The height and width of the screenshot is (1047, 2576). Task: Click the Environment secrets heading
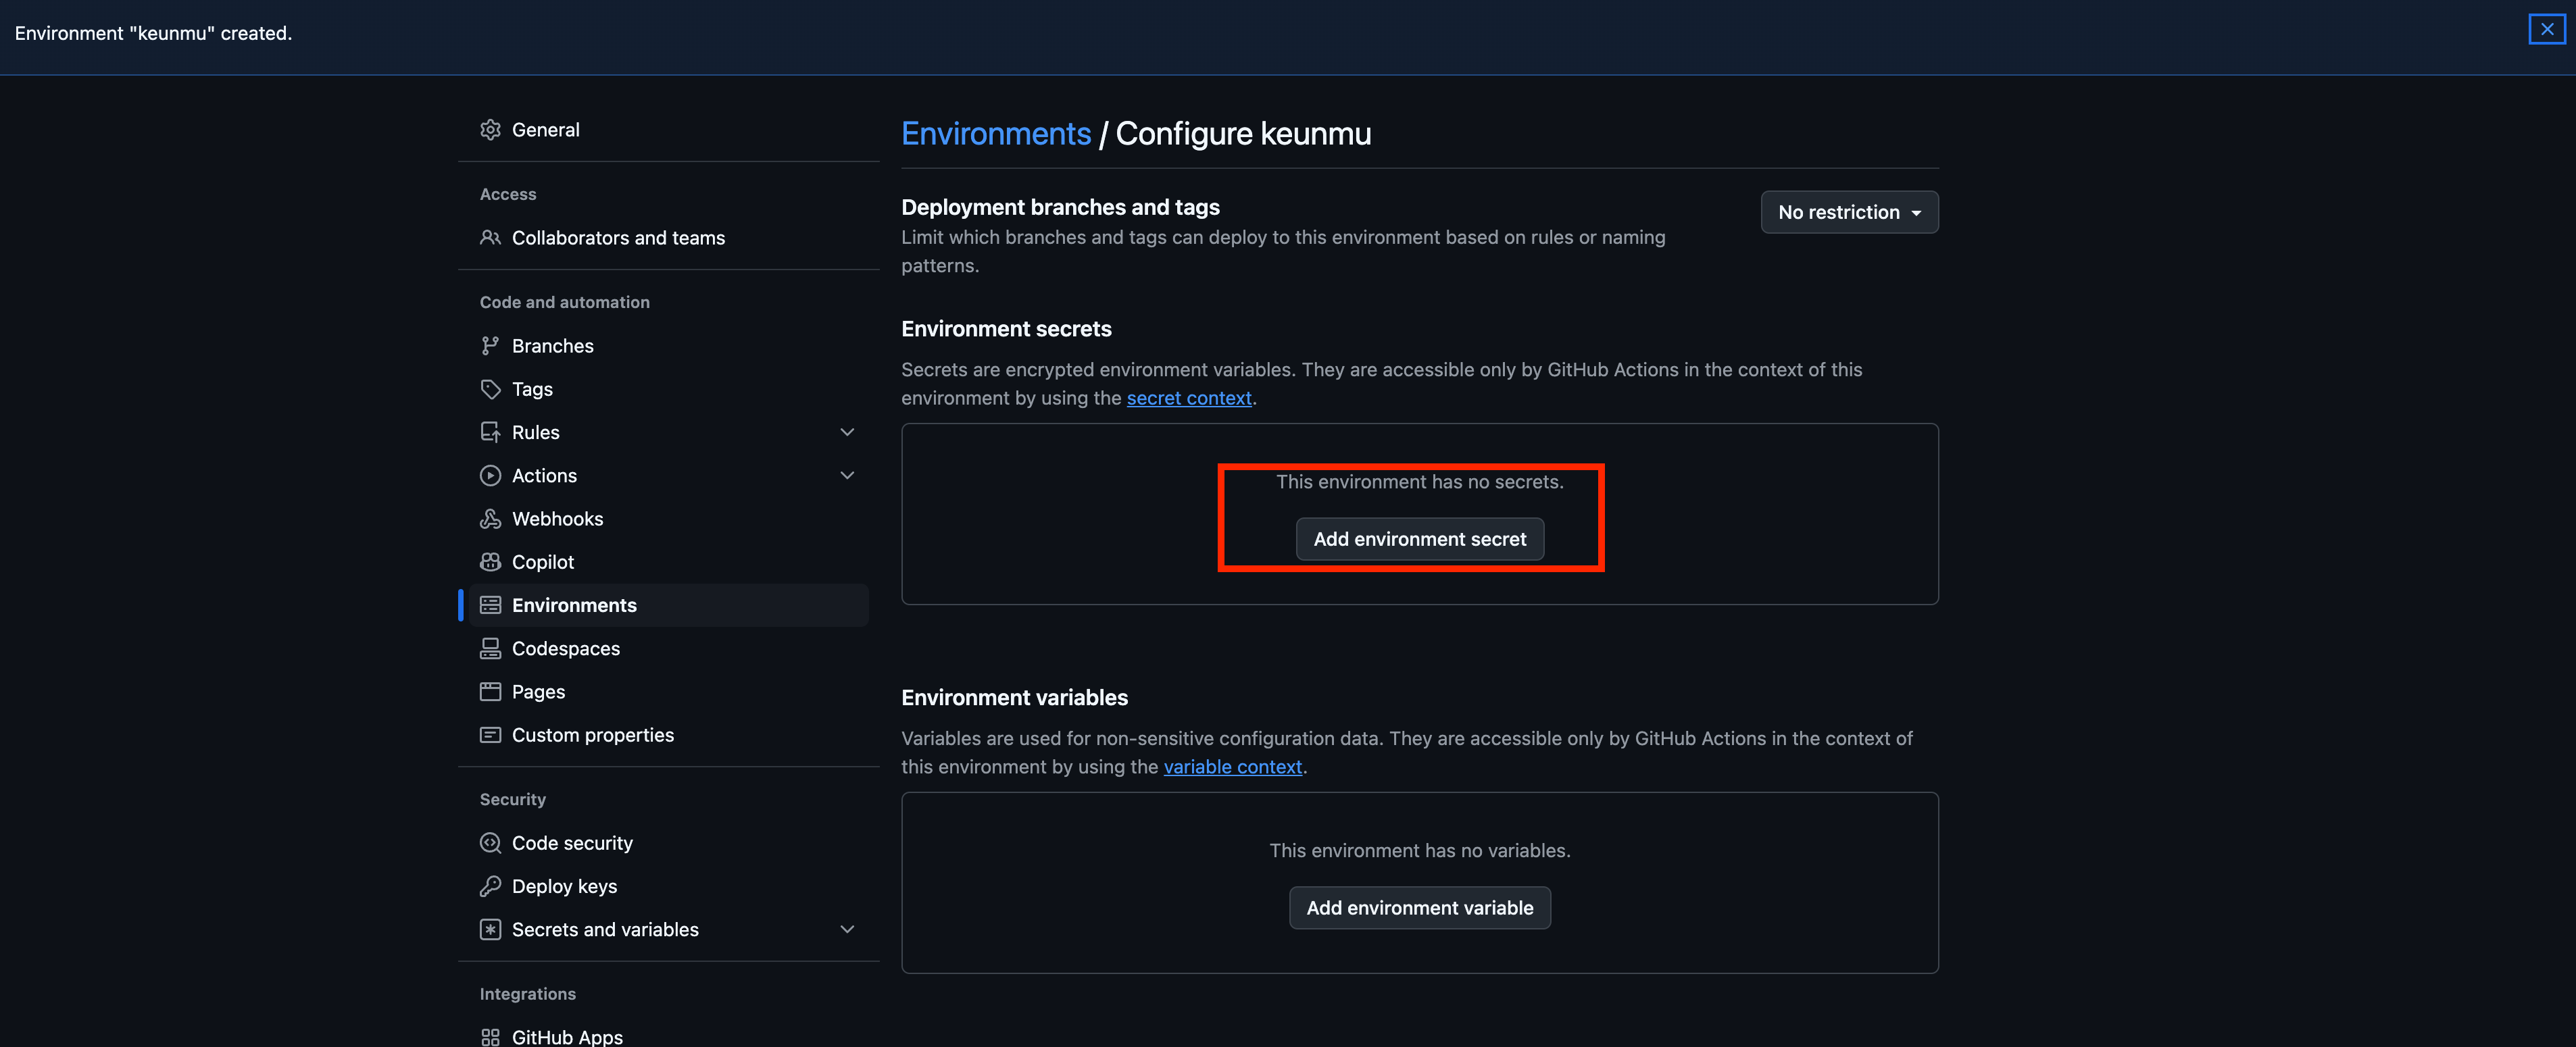pos(1006,329)
